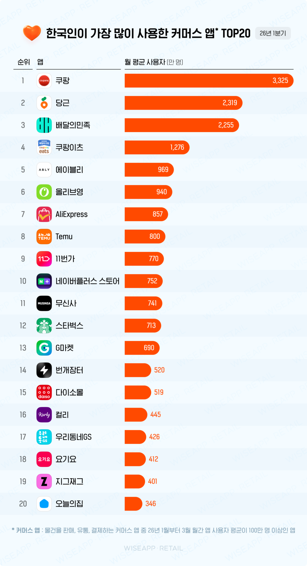The image size is (307, 566).
Task: Click the 26년 1분기 badge
Action: 273,33
